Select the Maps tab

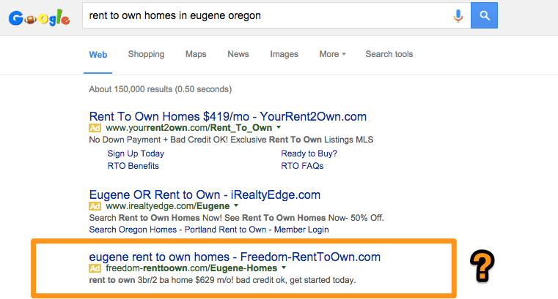(x=196, y=54)
